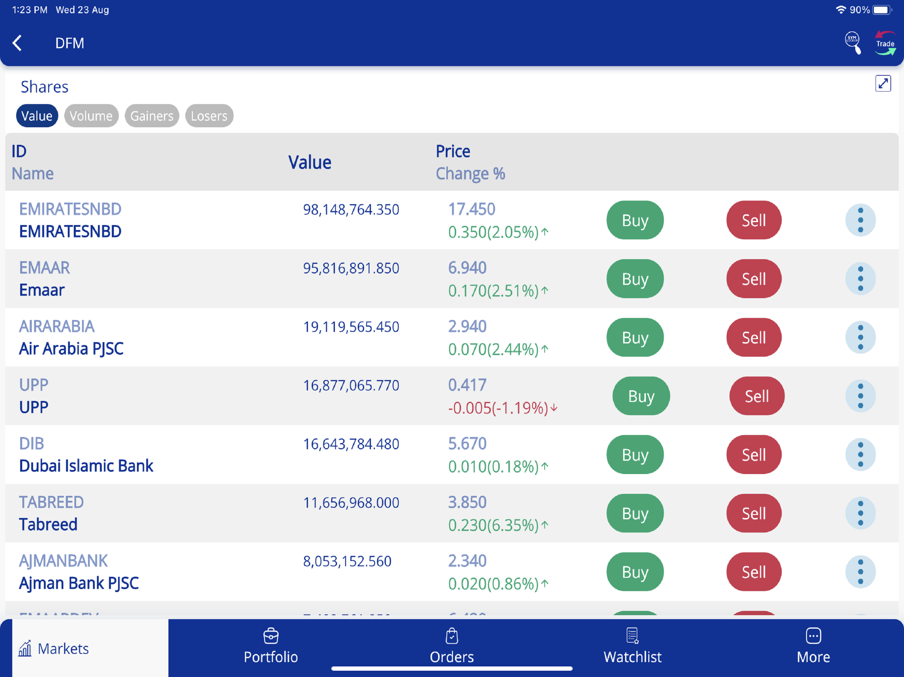Click the Change % column subheader

[x=470, y=174]
